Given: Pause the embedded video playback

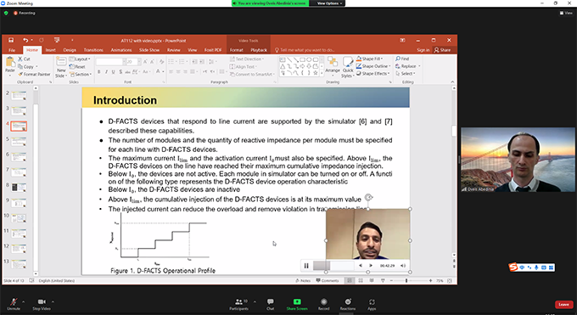Looking at the screenshot, I should pos(306,265).
